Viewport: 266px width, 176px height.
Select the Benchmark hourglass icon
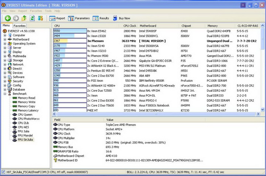(10, 94)
